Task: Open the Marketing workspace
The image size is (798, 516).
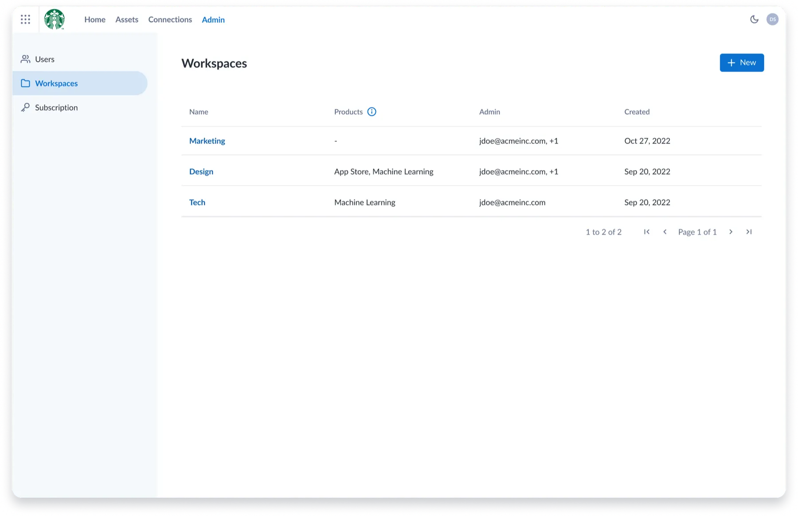Action: tap(207, 141)
